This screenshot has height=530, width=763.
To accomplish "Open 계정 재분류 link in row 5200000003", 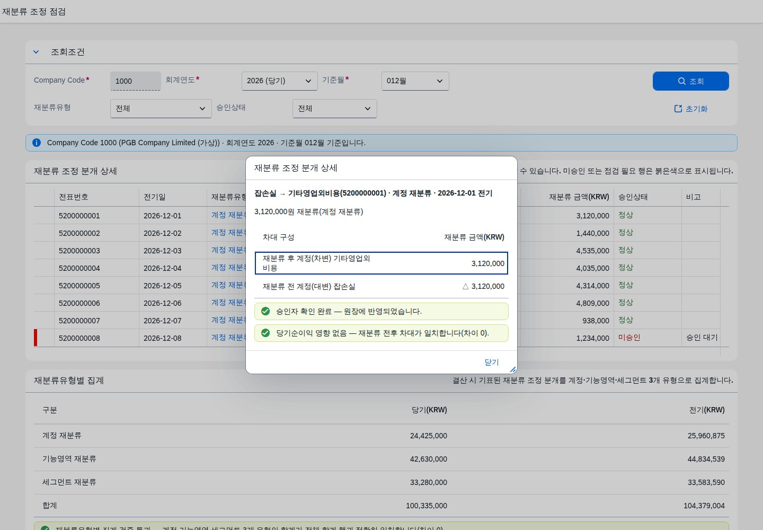I will (228, 250).
